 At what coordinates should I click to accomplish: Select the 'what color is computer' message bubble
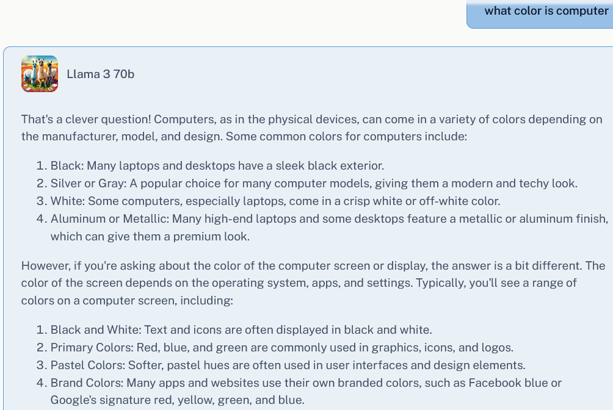[540, 13]
